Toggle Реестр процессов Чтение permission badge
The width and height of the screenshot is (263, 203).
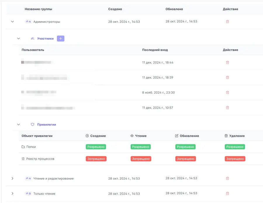click(x=141, y=159)
